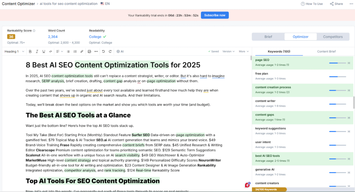This screenshot has width=355, height=192.
Task: Open the More dropdown menu
Action: [x=243, y=52]
